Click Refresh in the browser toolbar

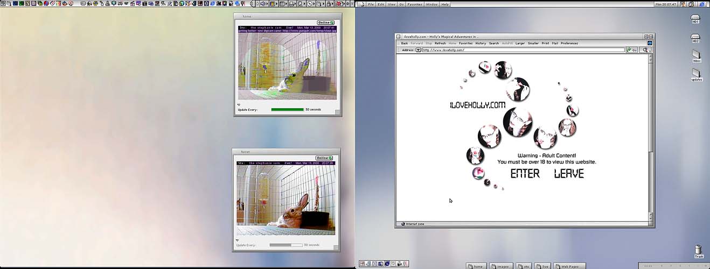(440, 43)
